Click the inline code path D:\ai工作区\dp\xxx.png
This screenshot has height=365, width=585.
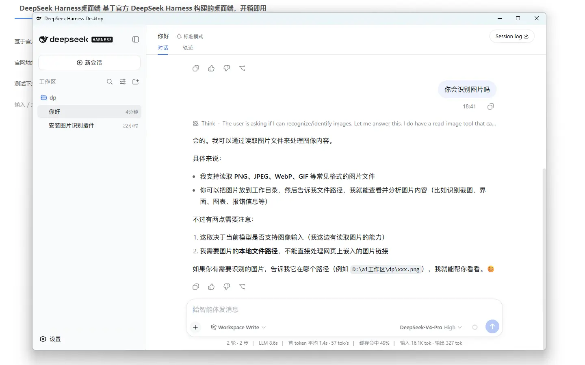point(386,269)
